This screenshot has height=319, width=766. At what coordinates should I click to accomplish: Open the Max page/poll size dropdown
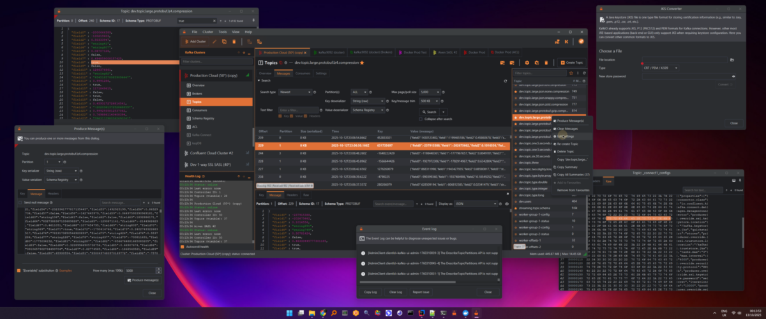click(x=430, y=92)
